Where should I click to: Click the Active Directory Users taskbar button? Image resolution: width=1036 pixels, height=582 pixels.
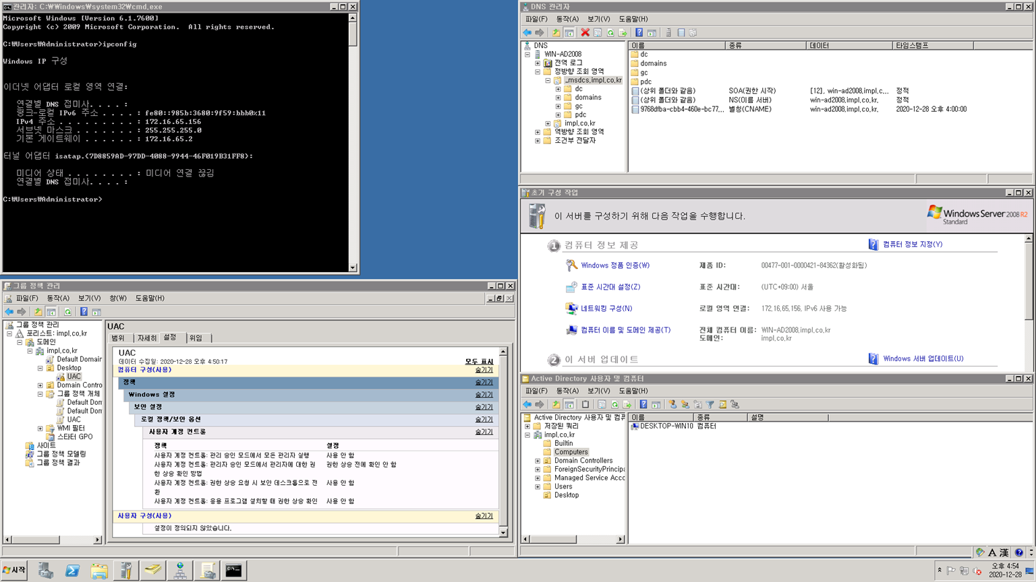tap(153, 571)
